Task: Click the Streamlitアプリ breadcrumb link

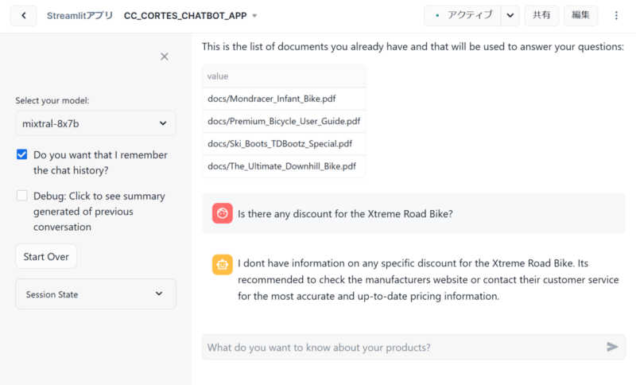Action: pyautogui.click(x=79, y=16)
